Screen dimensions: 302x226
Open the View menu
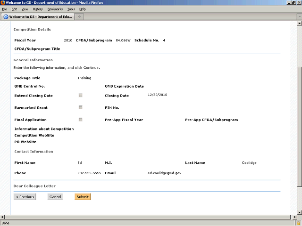point(25,9)
